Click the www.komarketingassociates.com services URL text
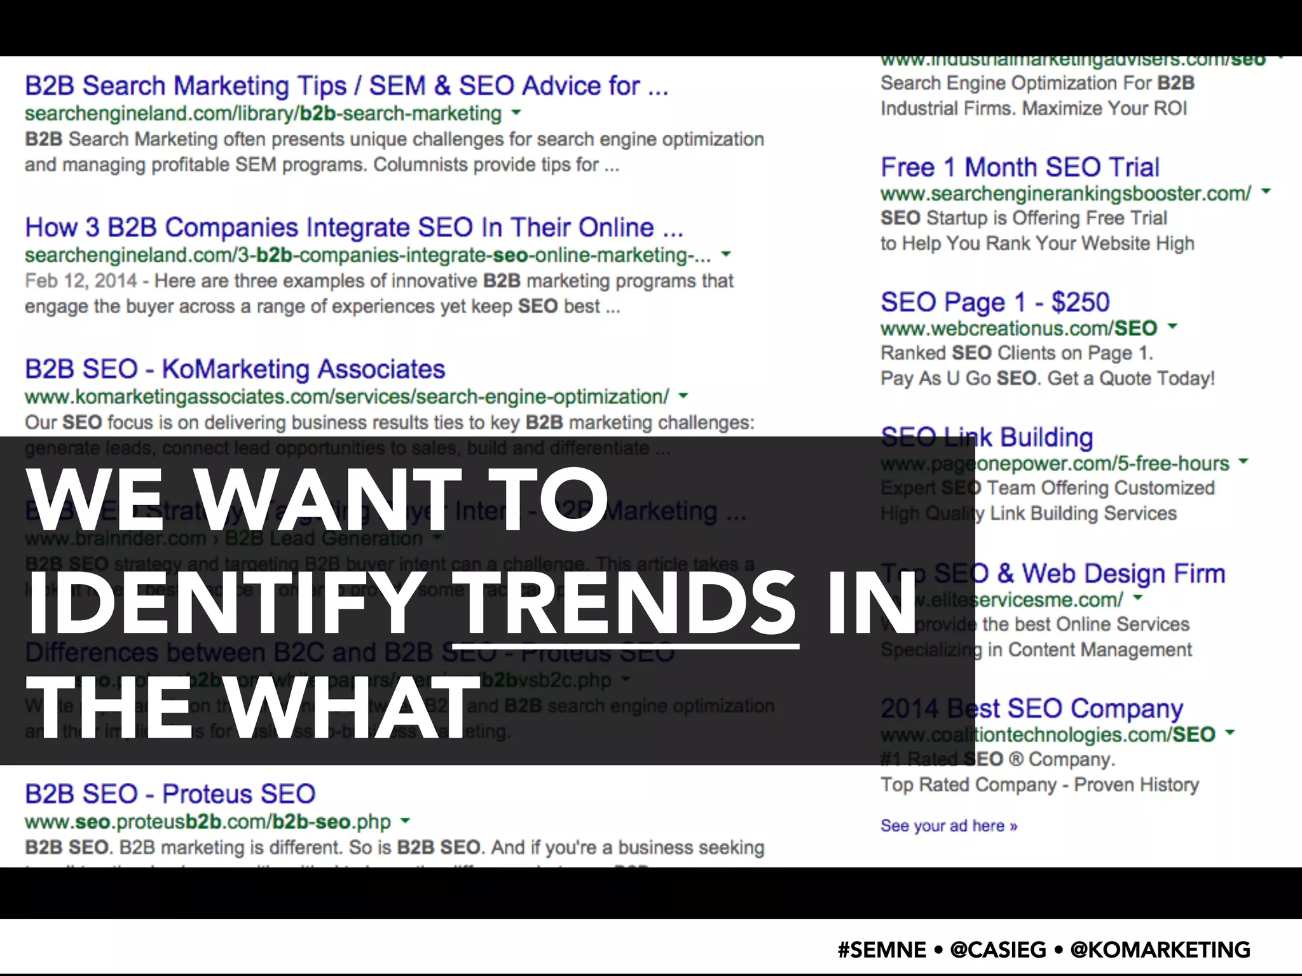Image resolution: width=1302 pixels, height=976 pixels. click(x=347, y=397)
